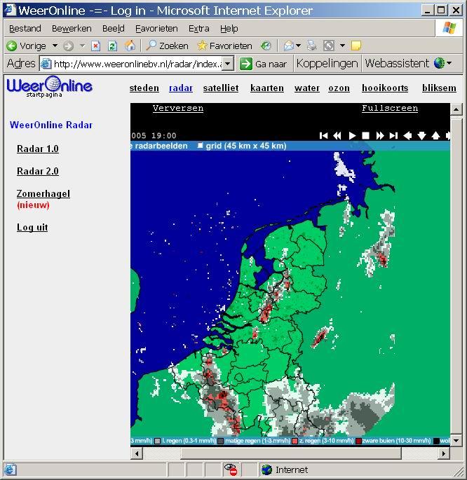Viewport: 467px width, 480px height.
Task: Open Radar 2.0 from sidebar
Action: point(38,171)
